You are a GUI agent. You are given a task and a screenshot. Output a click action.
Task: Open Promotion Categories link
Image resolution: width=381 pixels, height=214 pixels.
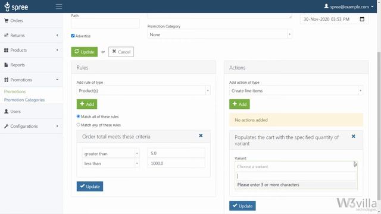click(24, 100)
